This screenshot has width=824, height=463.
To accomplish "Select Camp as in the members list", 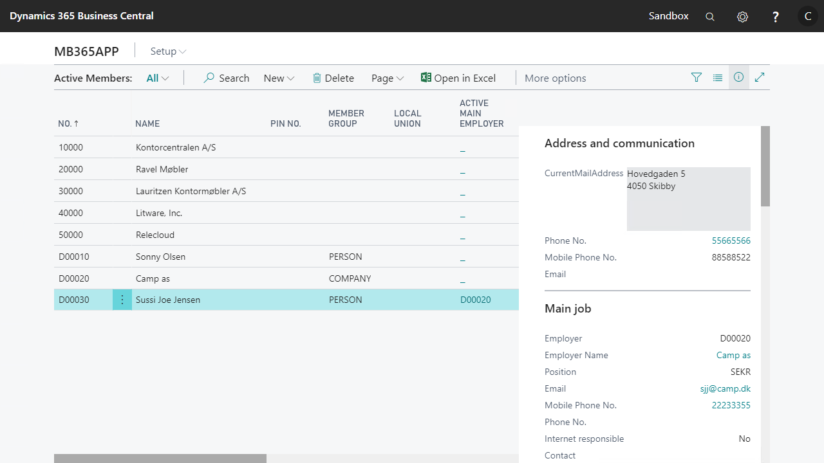I will coord(153,278).
